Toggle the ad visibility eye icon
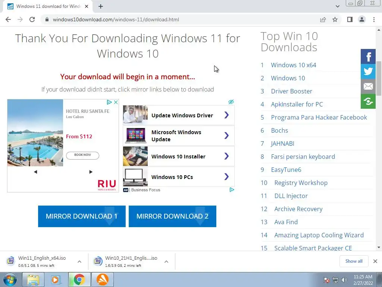Image resolution: width=382 pixels, height=287 pixels. 231,102
